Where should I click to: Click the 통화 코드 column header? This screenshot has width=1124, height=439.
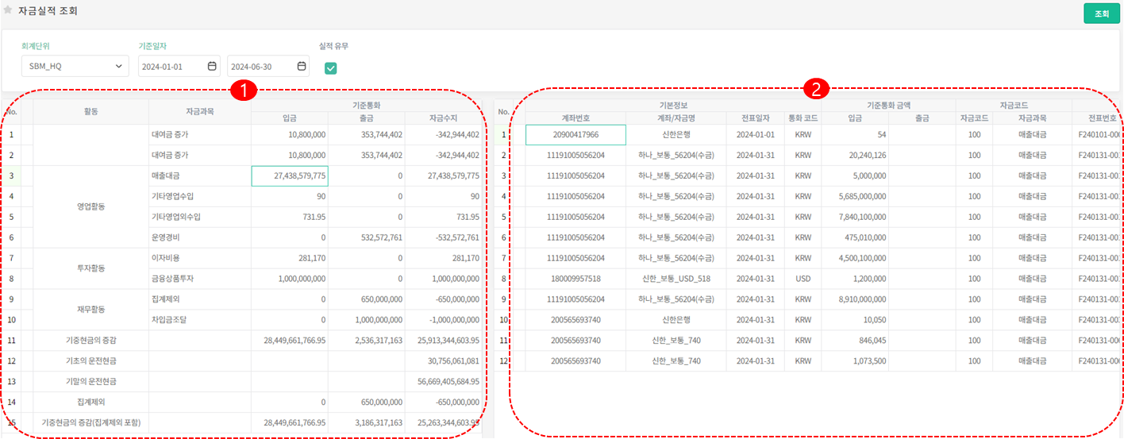[803, 118]
